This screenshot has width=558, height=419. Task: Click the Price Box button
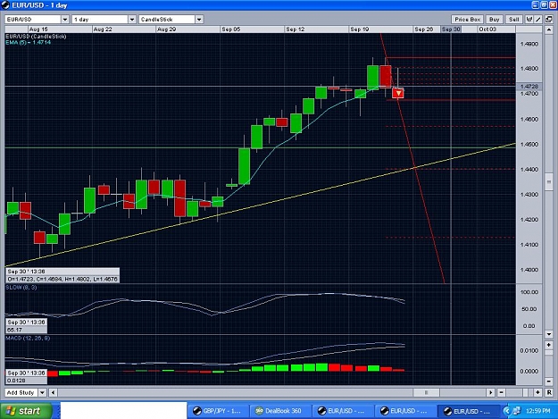click(x=467, y=20)
